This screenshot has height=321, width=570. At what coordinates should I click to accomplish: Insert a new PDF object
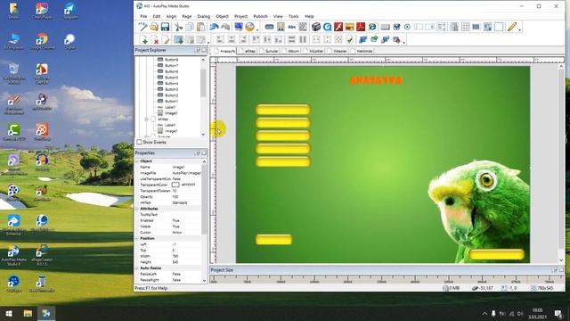point(361,27)
